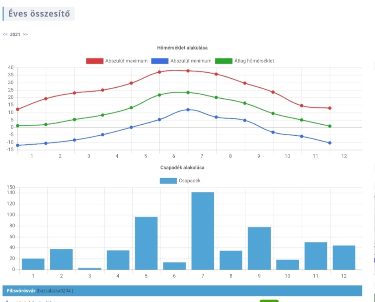
Task: Click the precipitation bar for month 12
Action: pos(344,257)
